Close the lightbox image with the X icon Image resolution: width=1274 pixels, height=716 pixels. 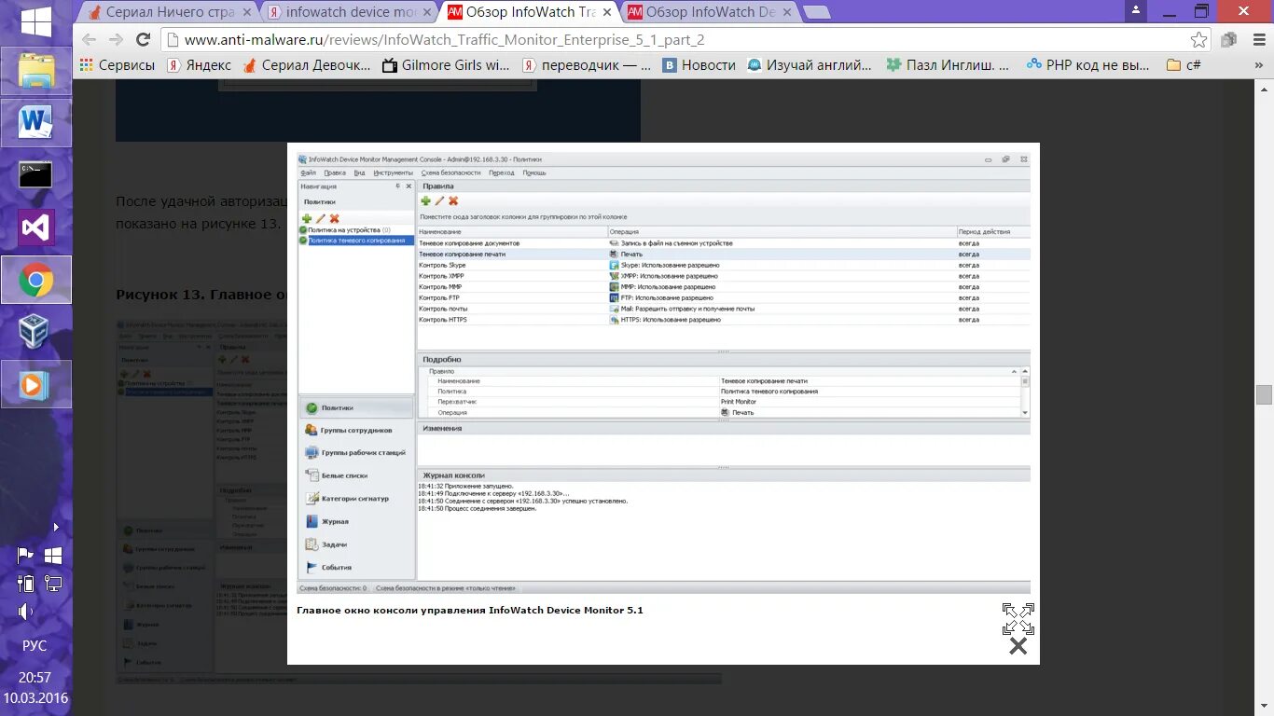point(1018,646)
